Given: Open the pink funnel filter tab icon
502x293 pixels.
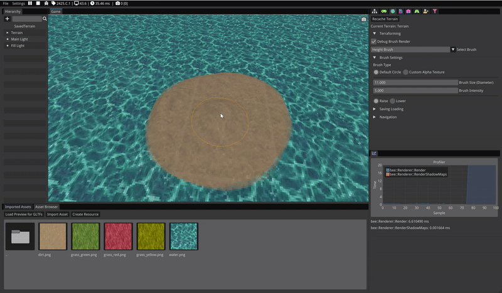Looking at the screenshot, I should (435, 11).
